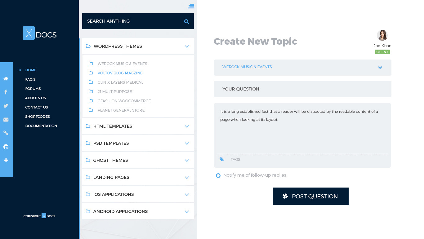This screenshot has height=239, width=424.
Task: Expand the Ghost Themes category
Action: pos(187,161)
